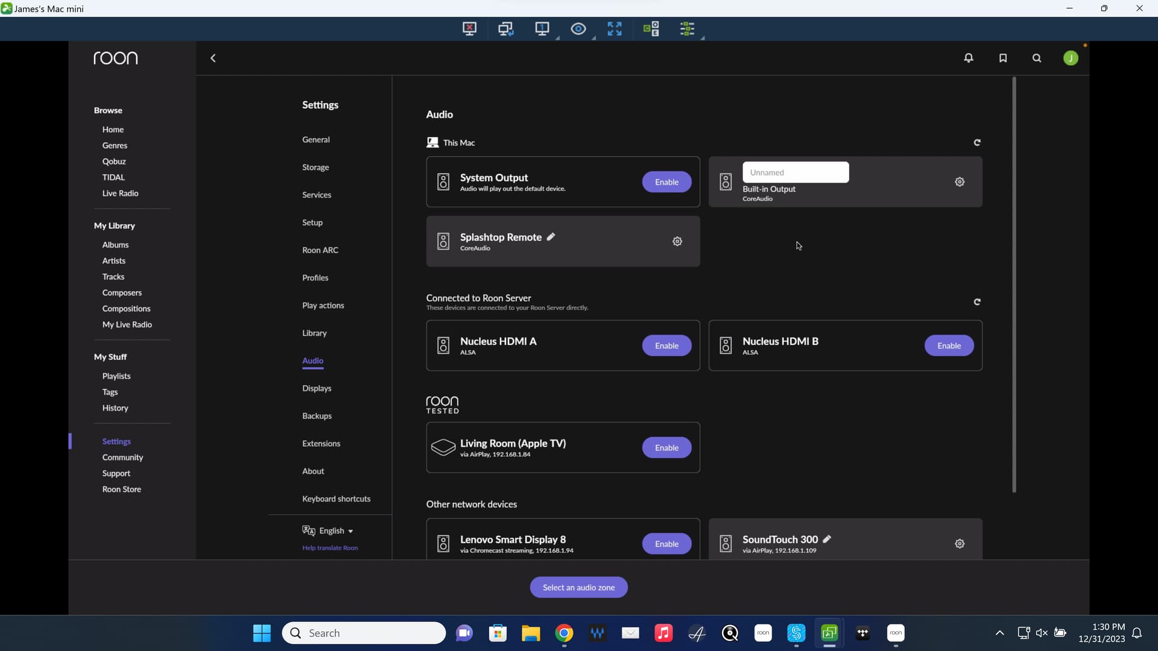Viewport: 1158px width, 651px height.
Task: Enable System Output device
Action: 666,182
